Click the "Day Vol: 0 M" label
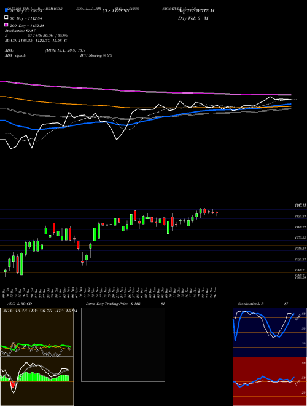This screenshot has height=406, width=307. pos(193,18)
